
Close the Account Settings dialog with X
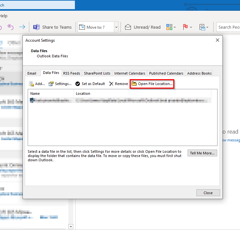[217, 40]
